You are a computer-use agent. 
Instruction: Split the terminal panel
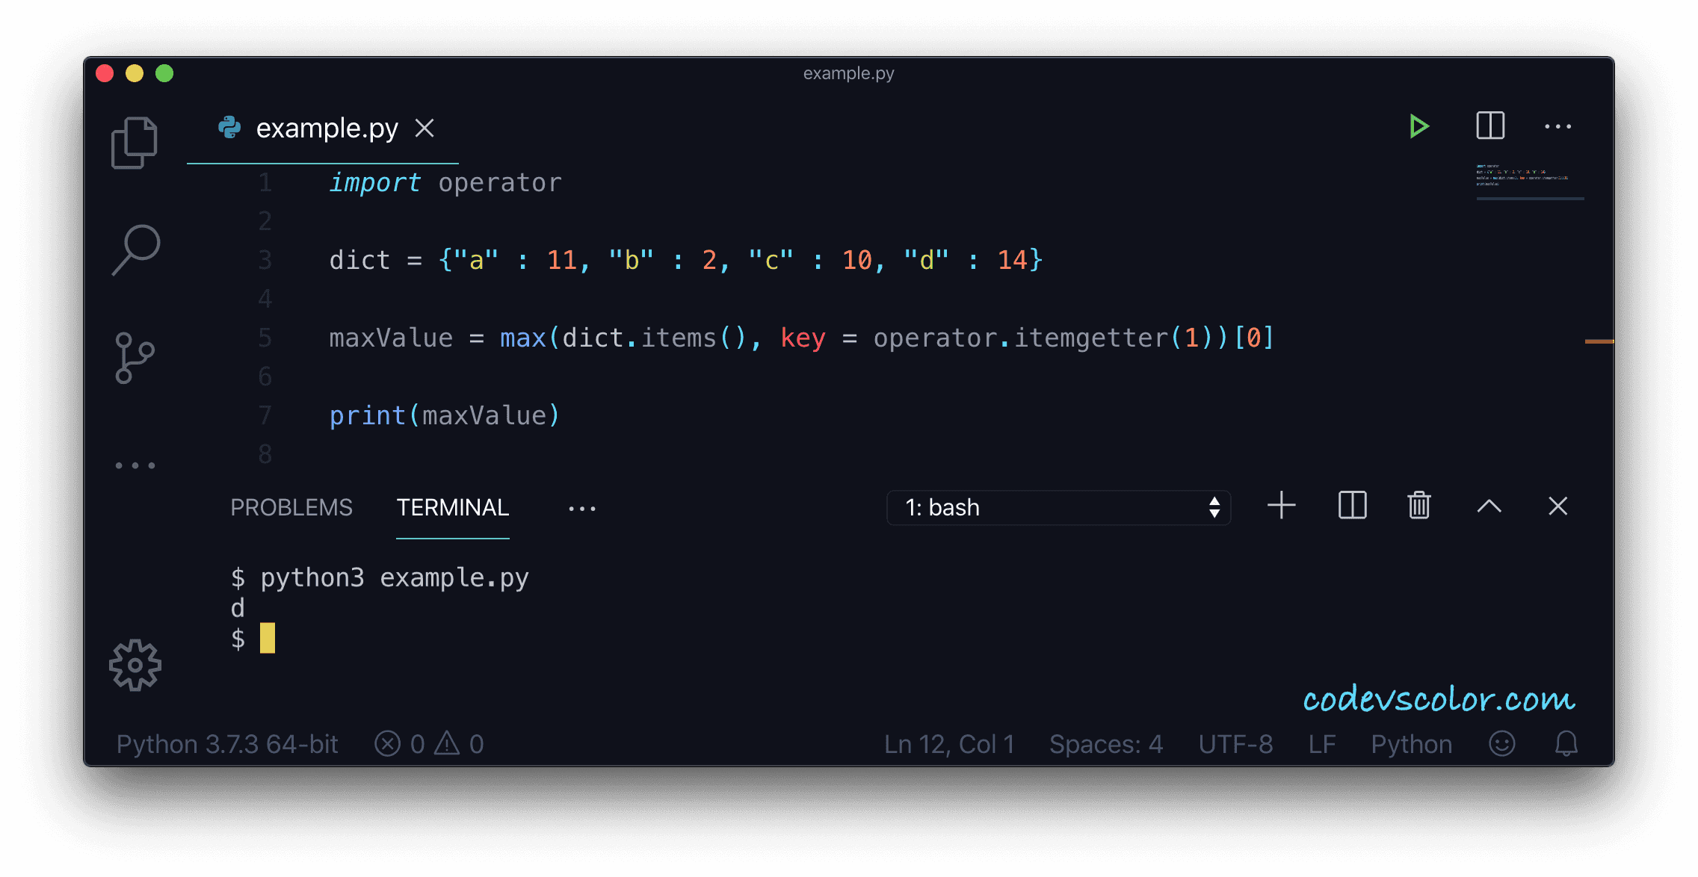point(1352,506)
